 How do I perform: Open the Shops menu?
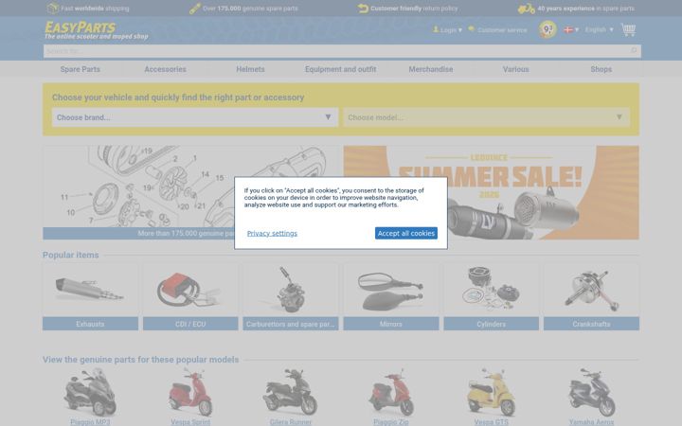pos(601,69)
